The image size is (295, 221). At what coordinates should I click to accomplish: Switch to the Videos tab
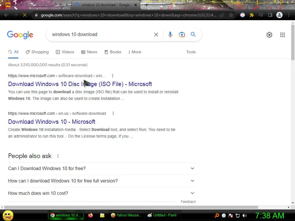65,52
